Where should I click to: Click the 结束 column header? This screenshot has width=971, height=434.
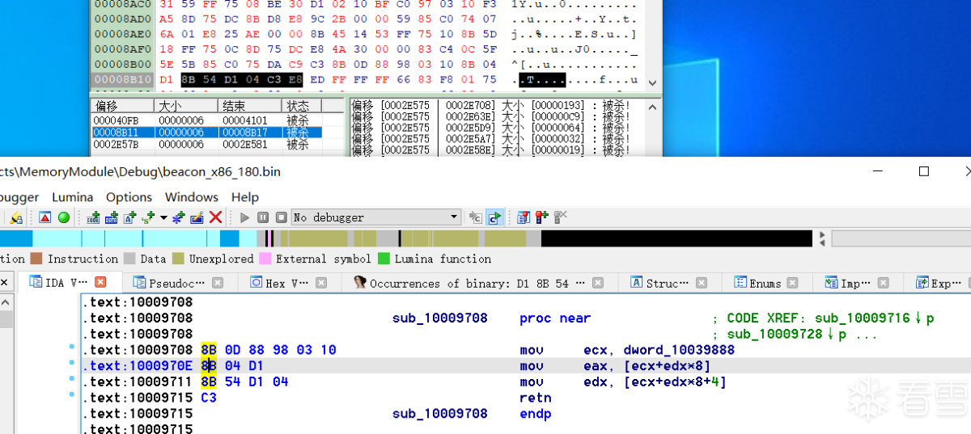point(249,106)
